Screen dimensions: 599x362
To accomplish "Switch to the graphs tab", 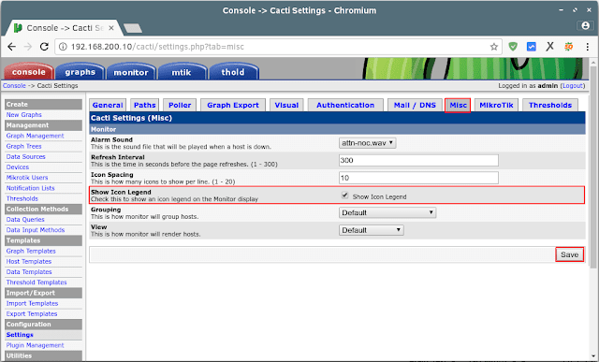I will click(x=80, y=72).
